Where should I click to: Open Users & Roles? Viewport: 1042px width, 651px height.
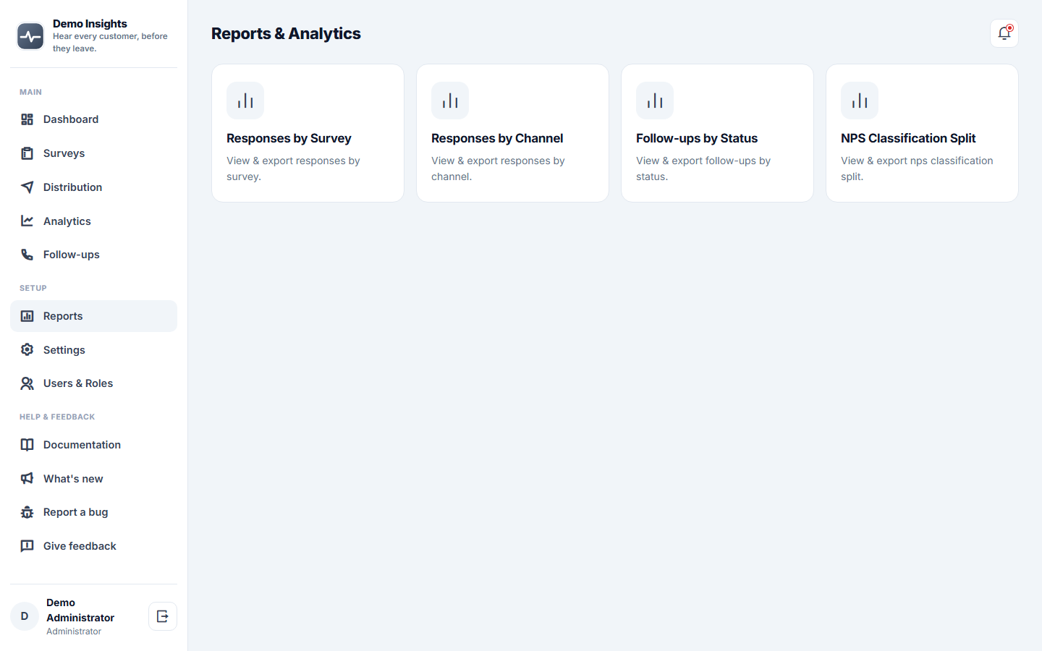(93, 383)
